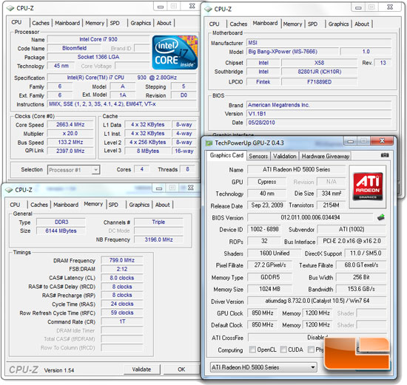
Task: Click the Level 3 cache 8 MBytes value
Action: (x=148, y=151)
